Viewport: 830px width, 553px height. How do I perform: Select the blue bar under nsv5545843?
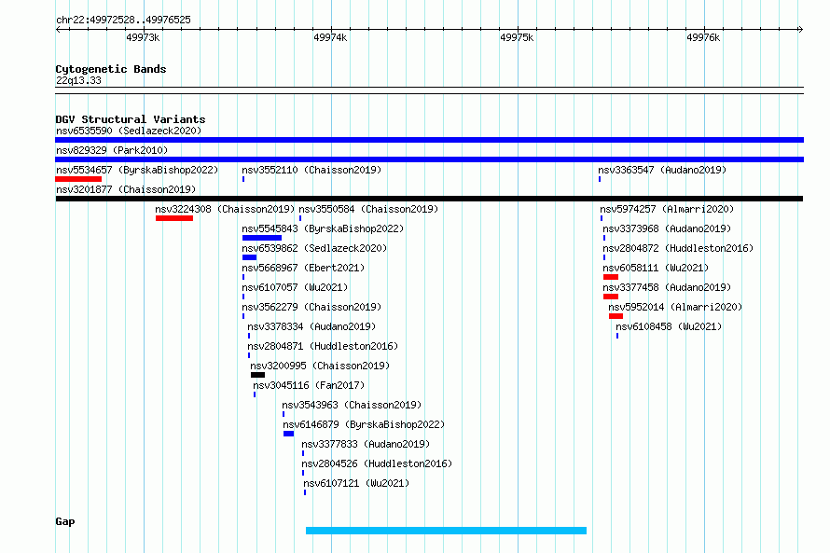pyautogui.click(x=262, y=238)
